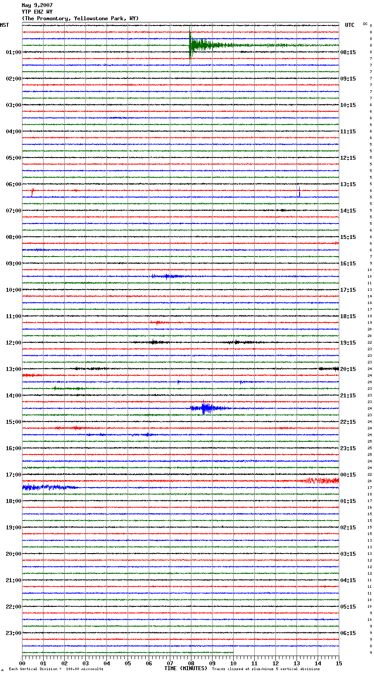This screenshot has width=374, height=675.
Task: Click the end of final green trace at minute 10
Action: tap(233, 653)
